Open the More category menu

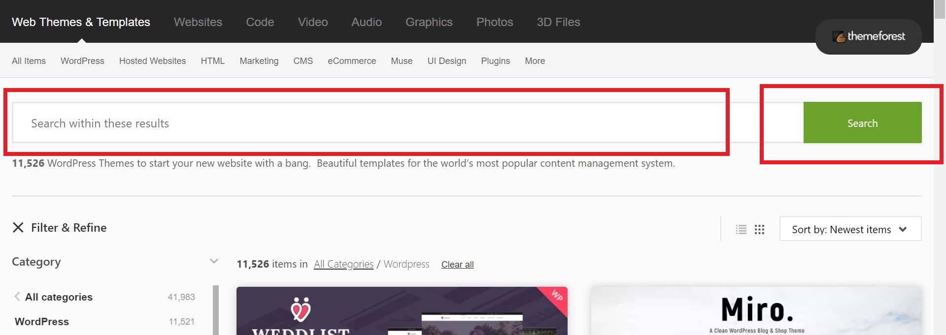coord(535,61)
